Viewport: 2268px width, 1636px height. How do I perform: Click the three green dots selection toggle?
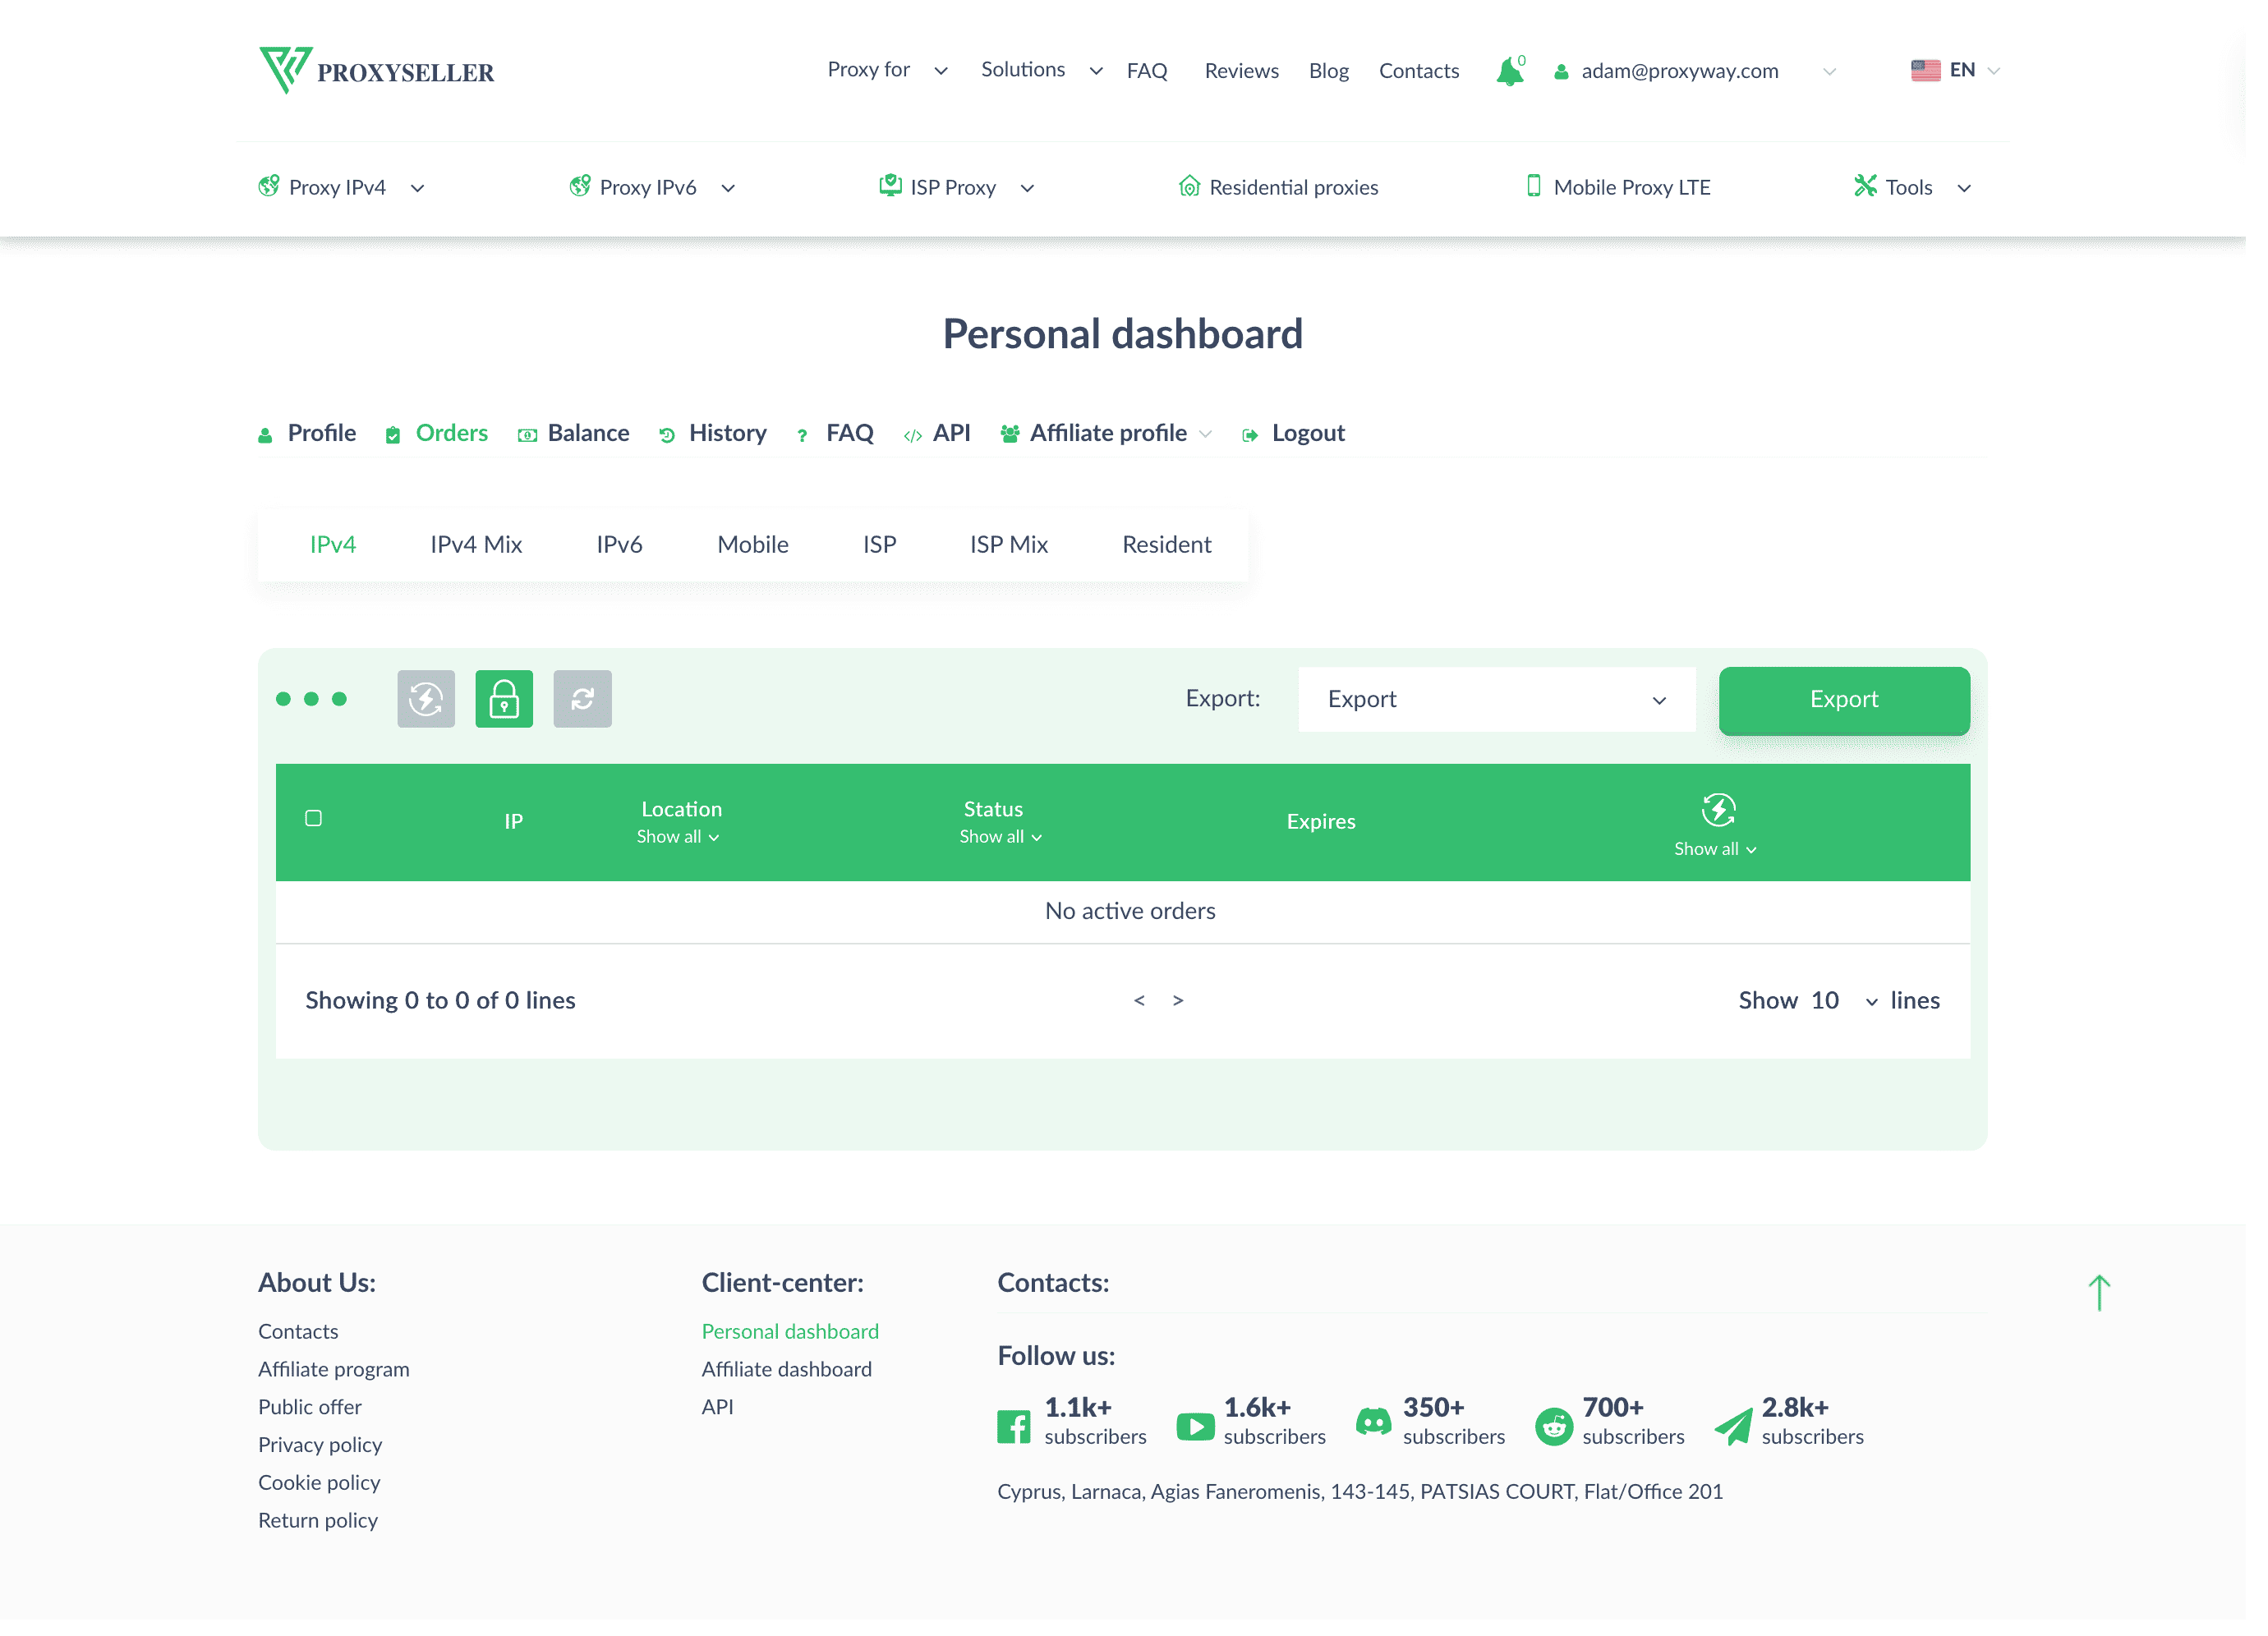click(x=311, y=698)
